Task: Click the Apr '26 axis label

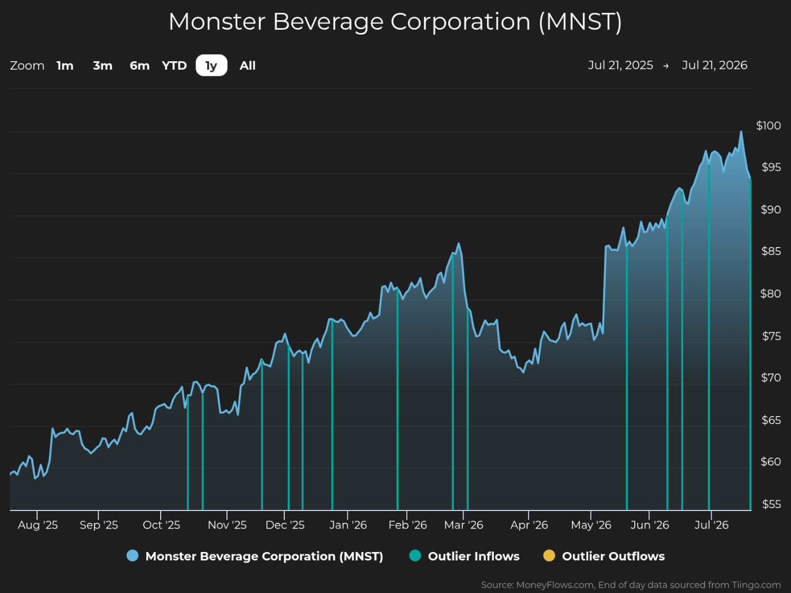Action: (529, 525)
